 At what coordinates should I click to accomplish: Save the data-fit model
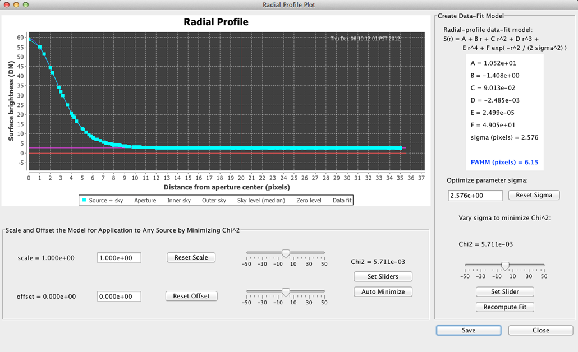coord(468,330)
